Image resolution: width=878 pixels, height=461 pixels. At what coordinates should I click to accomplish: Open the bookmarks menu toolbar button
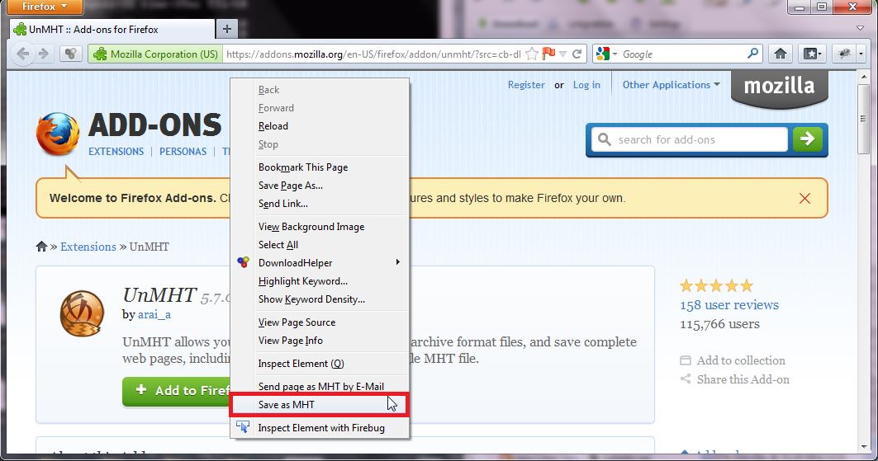pos(812,54)
